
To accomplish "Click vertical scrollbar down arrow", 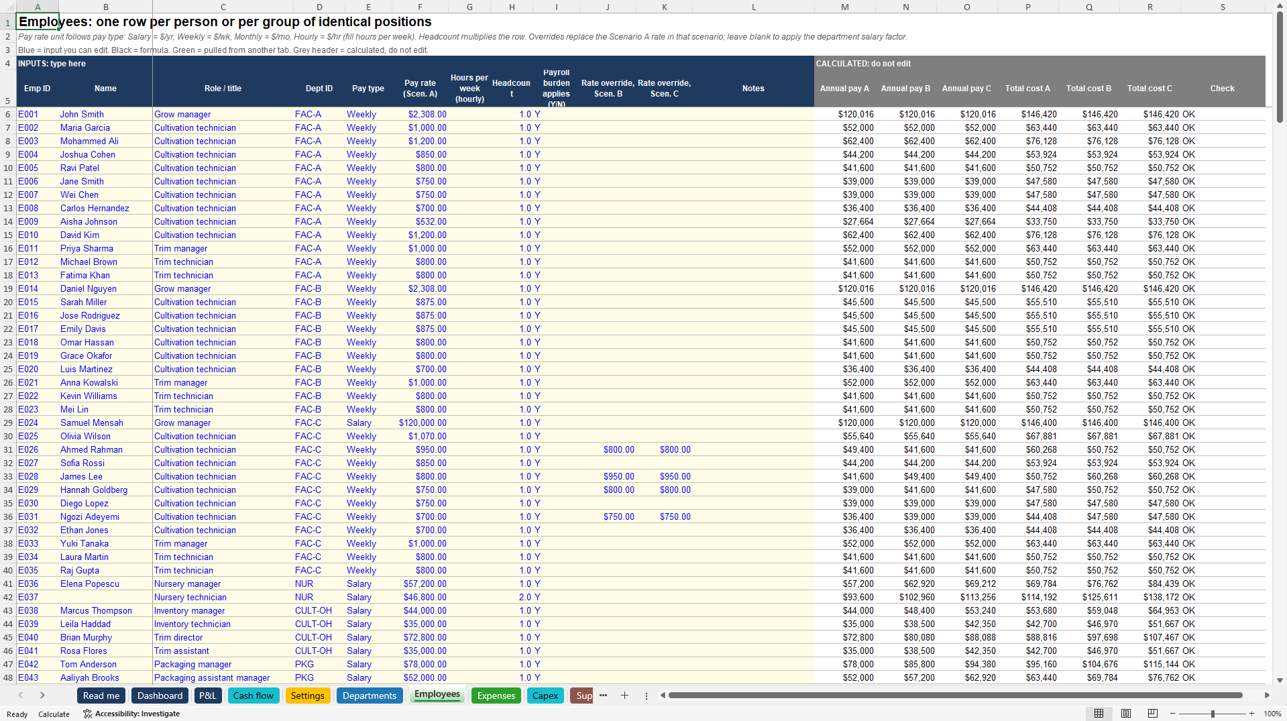I will pos(1280,680).
